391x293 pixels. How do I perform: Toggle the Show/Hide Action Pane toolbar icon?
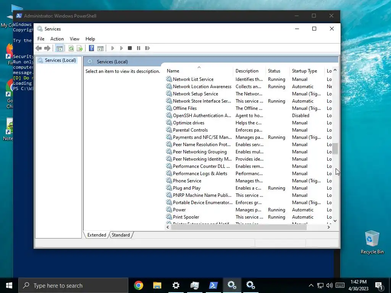coord(100,48)
